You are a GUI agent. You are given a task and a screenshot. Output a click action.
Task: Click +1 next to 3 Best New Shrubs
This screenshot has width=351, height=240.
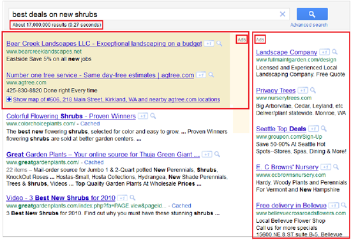click(x=123, y=198)
